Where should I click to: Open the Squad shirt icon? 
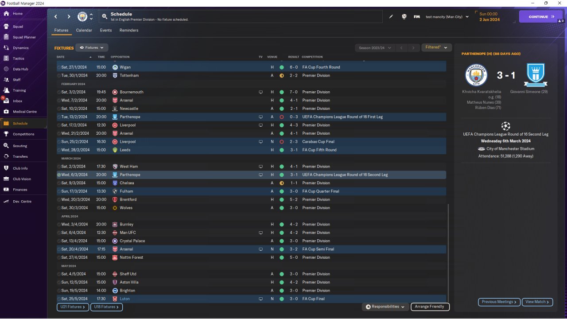click(x=6, y=27)
